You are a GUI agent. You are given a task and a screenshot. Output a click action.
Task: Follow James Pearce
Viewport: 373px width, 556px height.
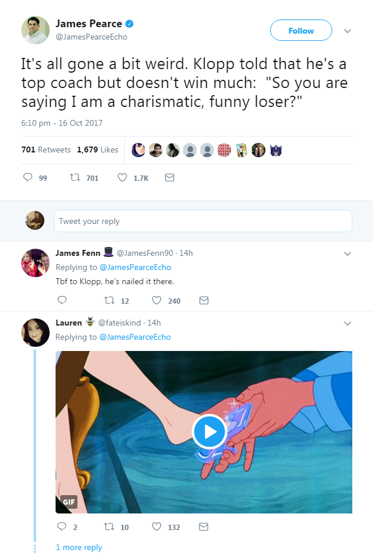(x=301, y=31)
